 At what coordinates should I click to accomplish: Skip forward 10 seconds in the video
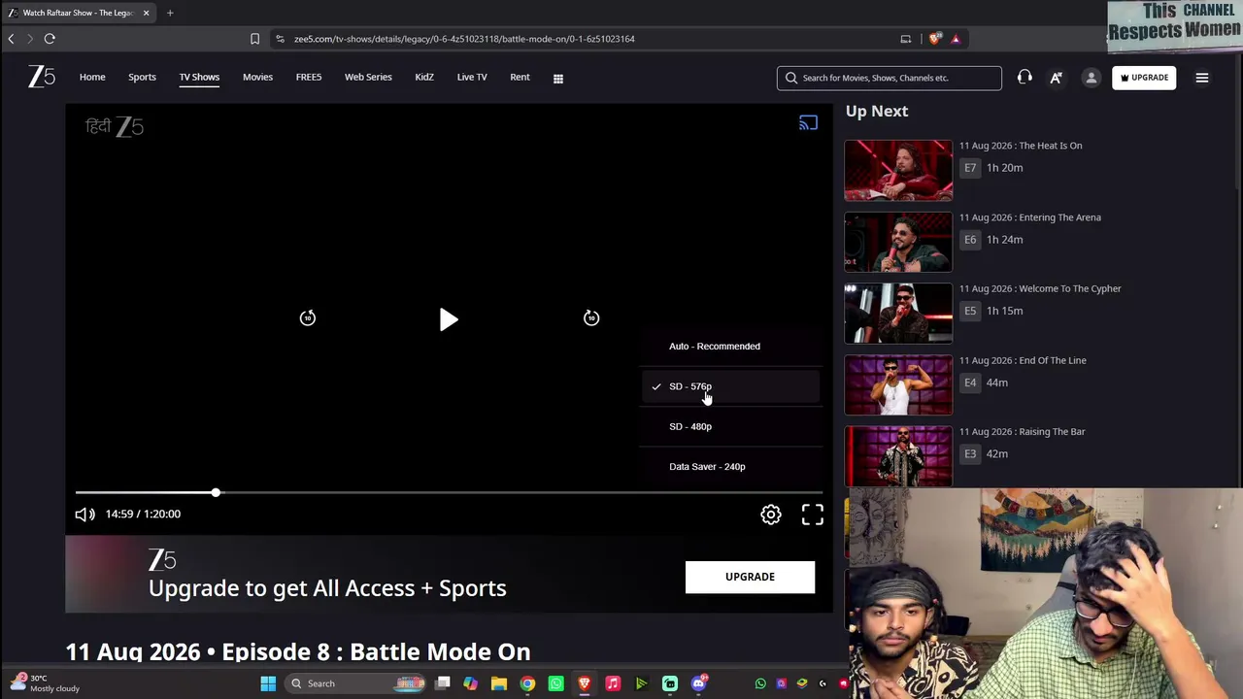pos(591,318)
